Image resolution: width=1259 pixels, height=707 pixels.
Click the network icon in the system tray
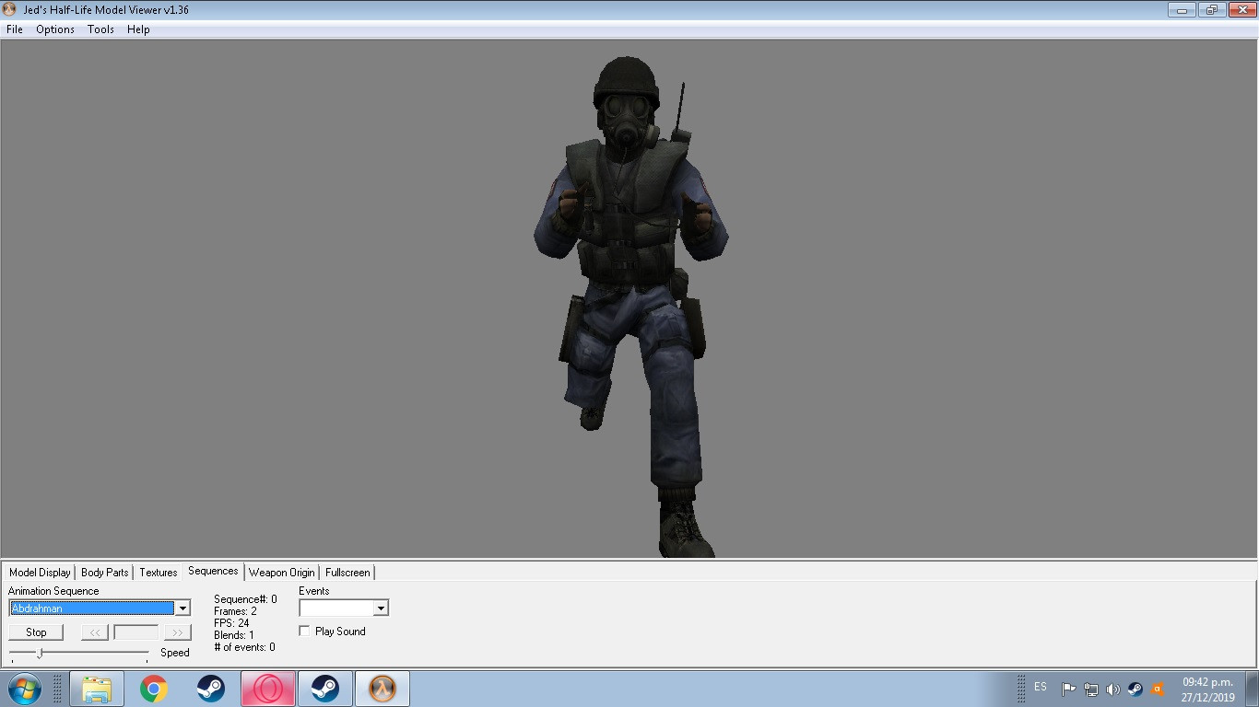pyautogui.click(x=1091, y=689)
